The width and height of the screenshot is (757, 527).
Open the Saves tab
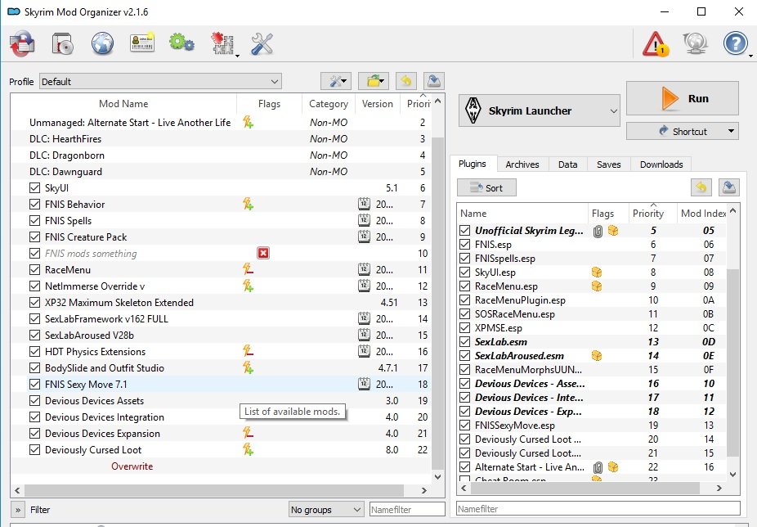(608, 164)
